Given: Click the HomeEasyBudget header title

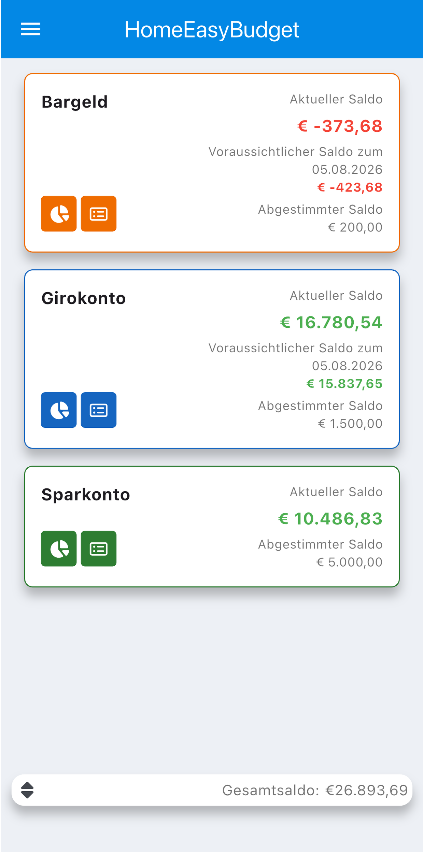Looking at the screenshot, I should click(x=212, y=30).
